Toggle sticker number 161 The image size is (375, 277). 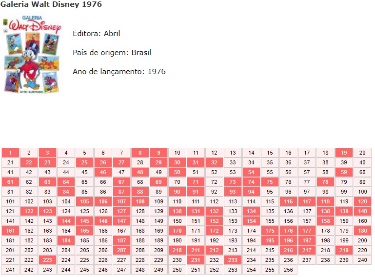(x=10, y=231)
